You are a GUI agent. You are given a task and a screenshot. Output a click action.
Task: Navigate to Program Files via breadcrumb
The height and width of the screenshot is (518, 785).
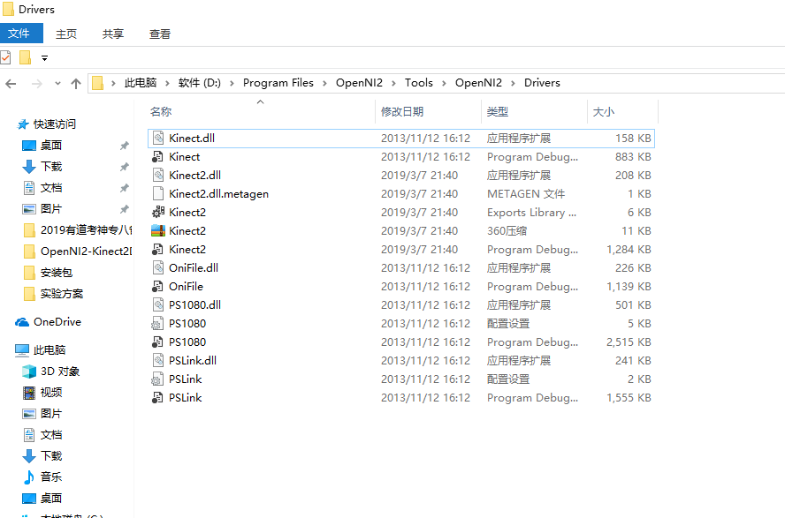click(278, 82)
